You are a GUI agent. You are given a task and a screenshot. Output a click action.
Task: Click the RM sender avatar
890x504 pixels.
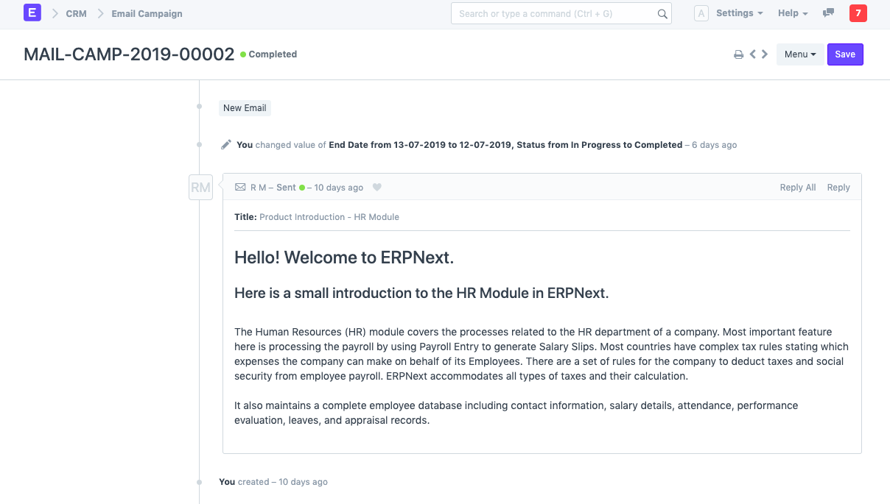(x=200, y=187)
